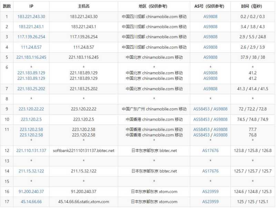This screenshot has height=208, width=276.
Task: Click the 时间 (毫秒) column header
Action: (253, 6)
